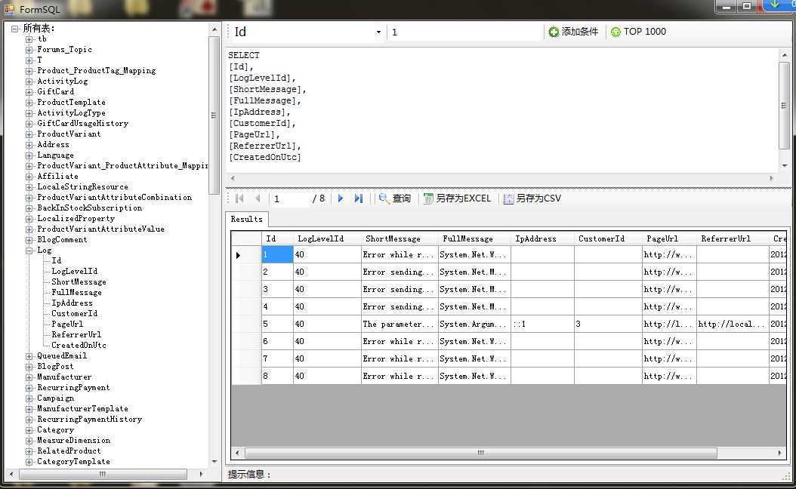This screenshot has width=796, height=489.
Task: Select the Manufacturer table
Action: click(x=64, y=377)
